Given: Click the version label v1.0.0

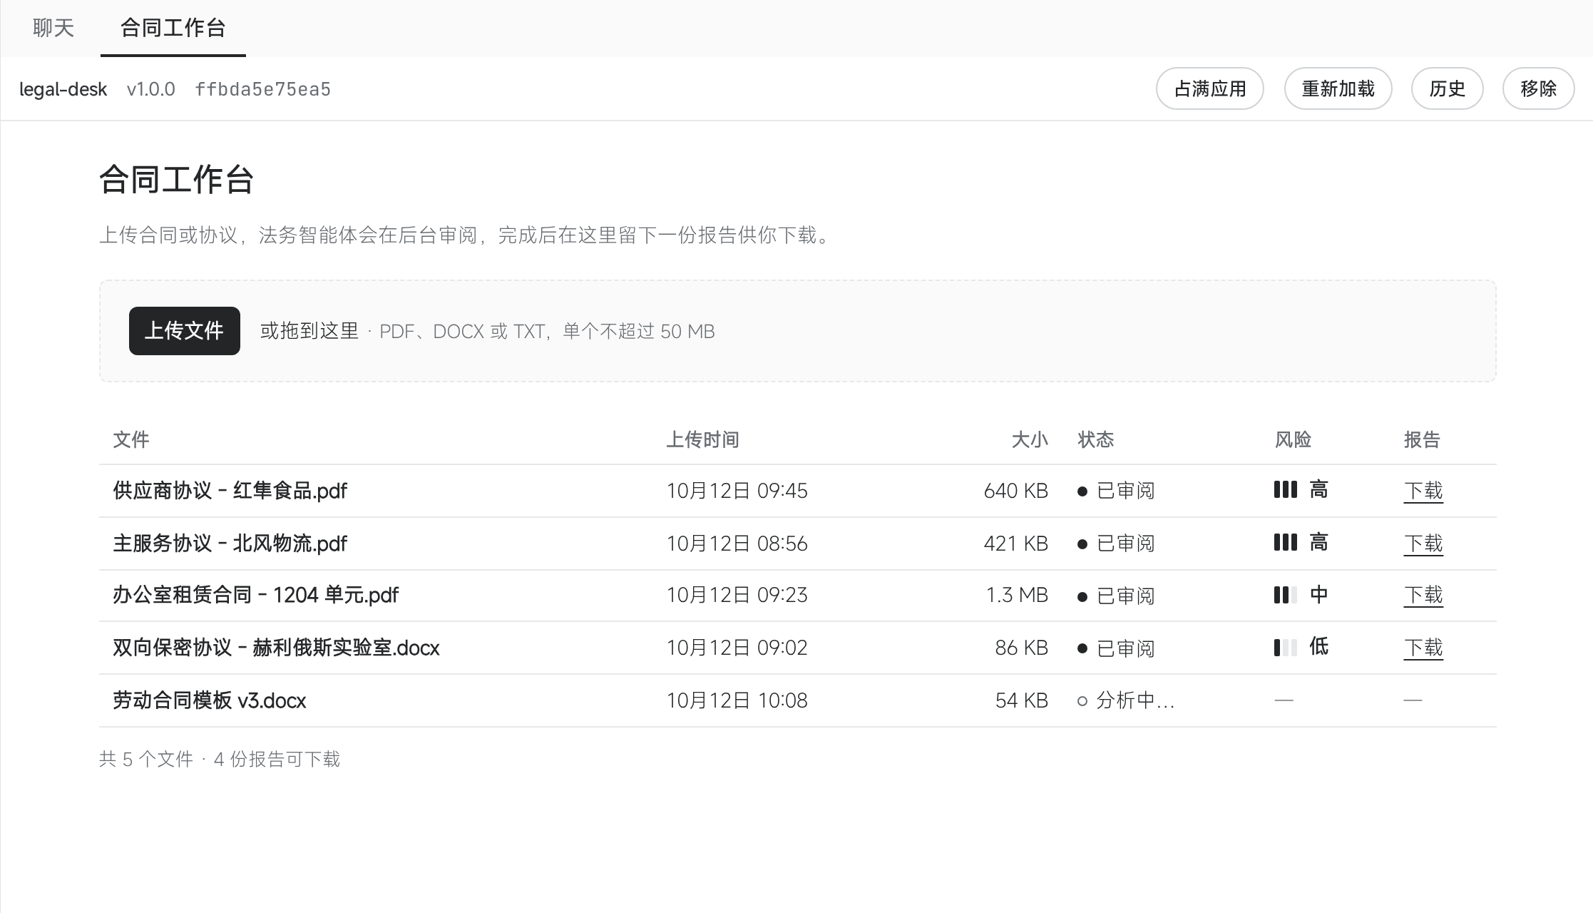Looking at the screenshot, I should point(151,89).
